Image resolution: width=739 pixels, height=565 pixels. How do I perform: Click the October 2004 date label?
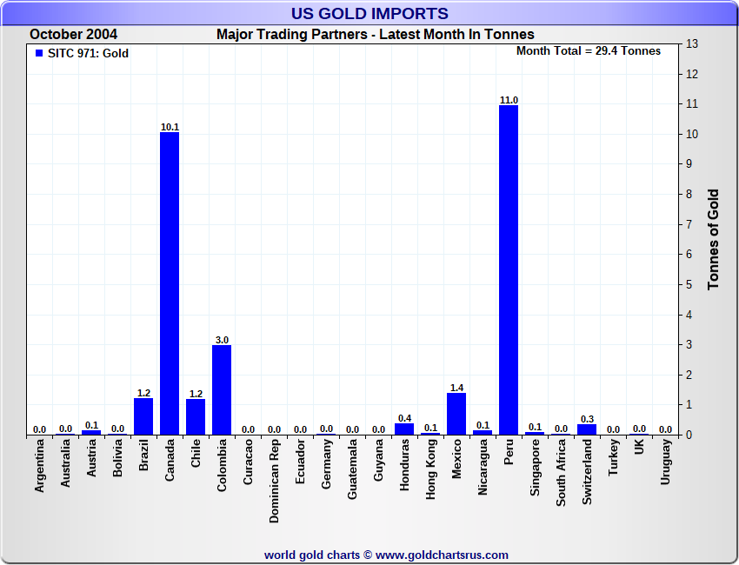tap(74, 35)
